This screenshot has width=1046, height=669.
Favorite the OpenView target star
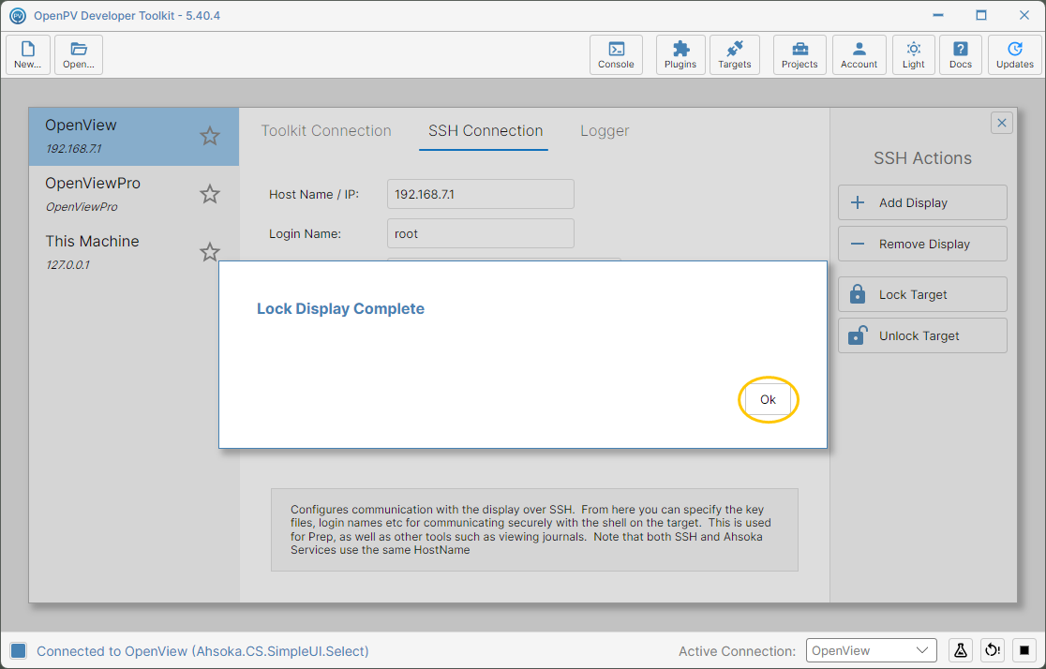point(209,136)
